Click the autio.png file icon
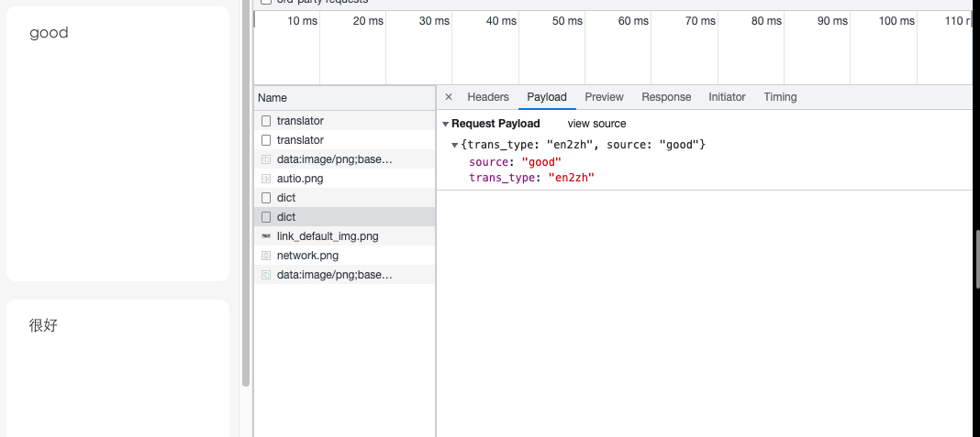 click(266, 179)
